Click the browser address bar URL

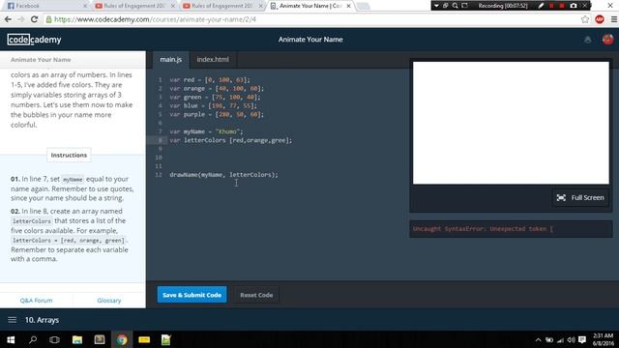(155, 19)
